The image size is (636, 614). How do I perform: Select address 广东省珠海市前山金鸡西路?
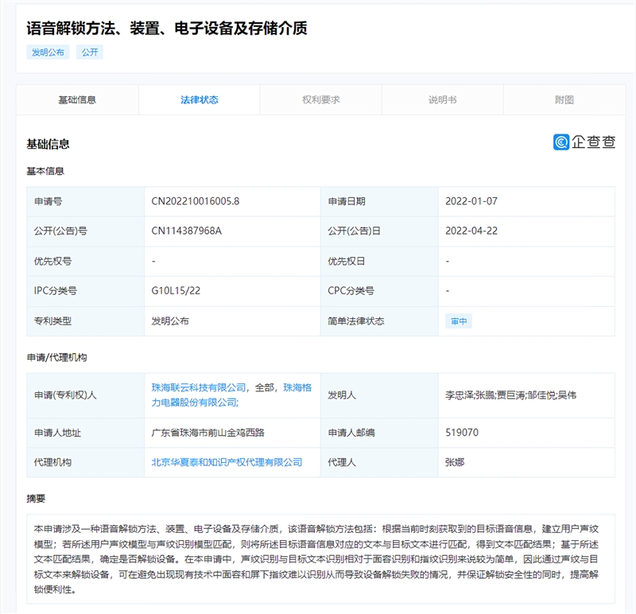(208, 433)
